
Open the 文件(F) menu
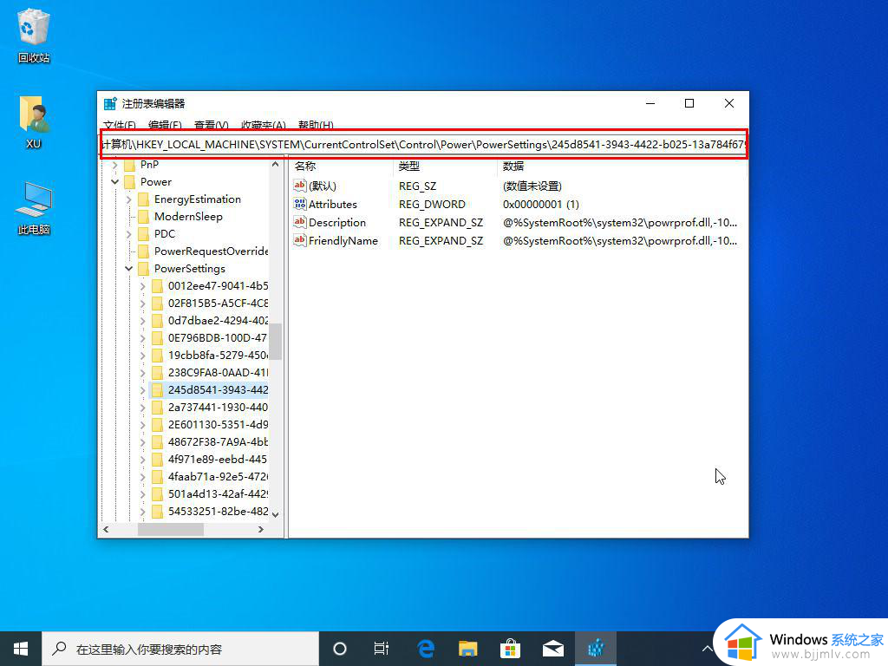[120, 125]
